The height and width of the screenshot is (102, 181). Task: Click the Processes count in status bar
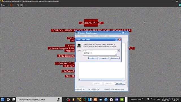click(x=80, y=90)
